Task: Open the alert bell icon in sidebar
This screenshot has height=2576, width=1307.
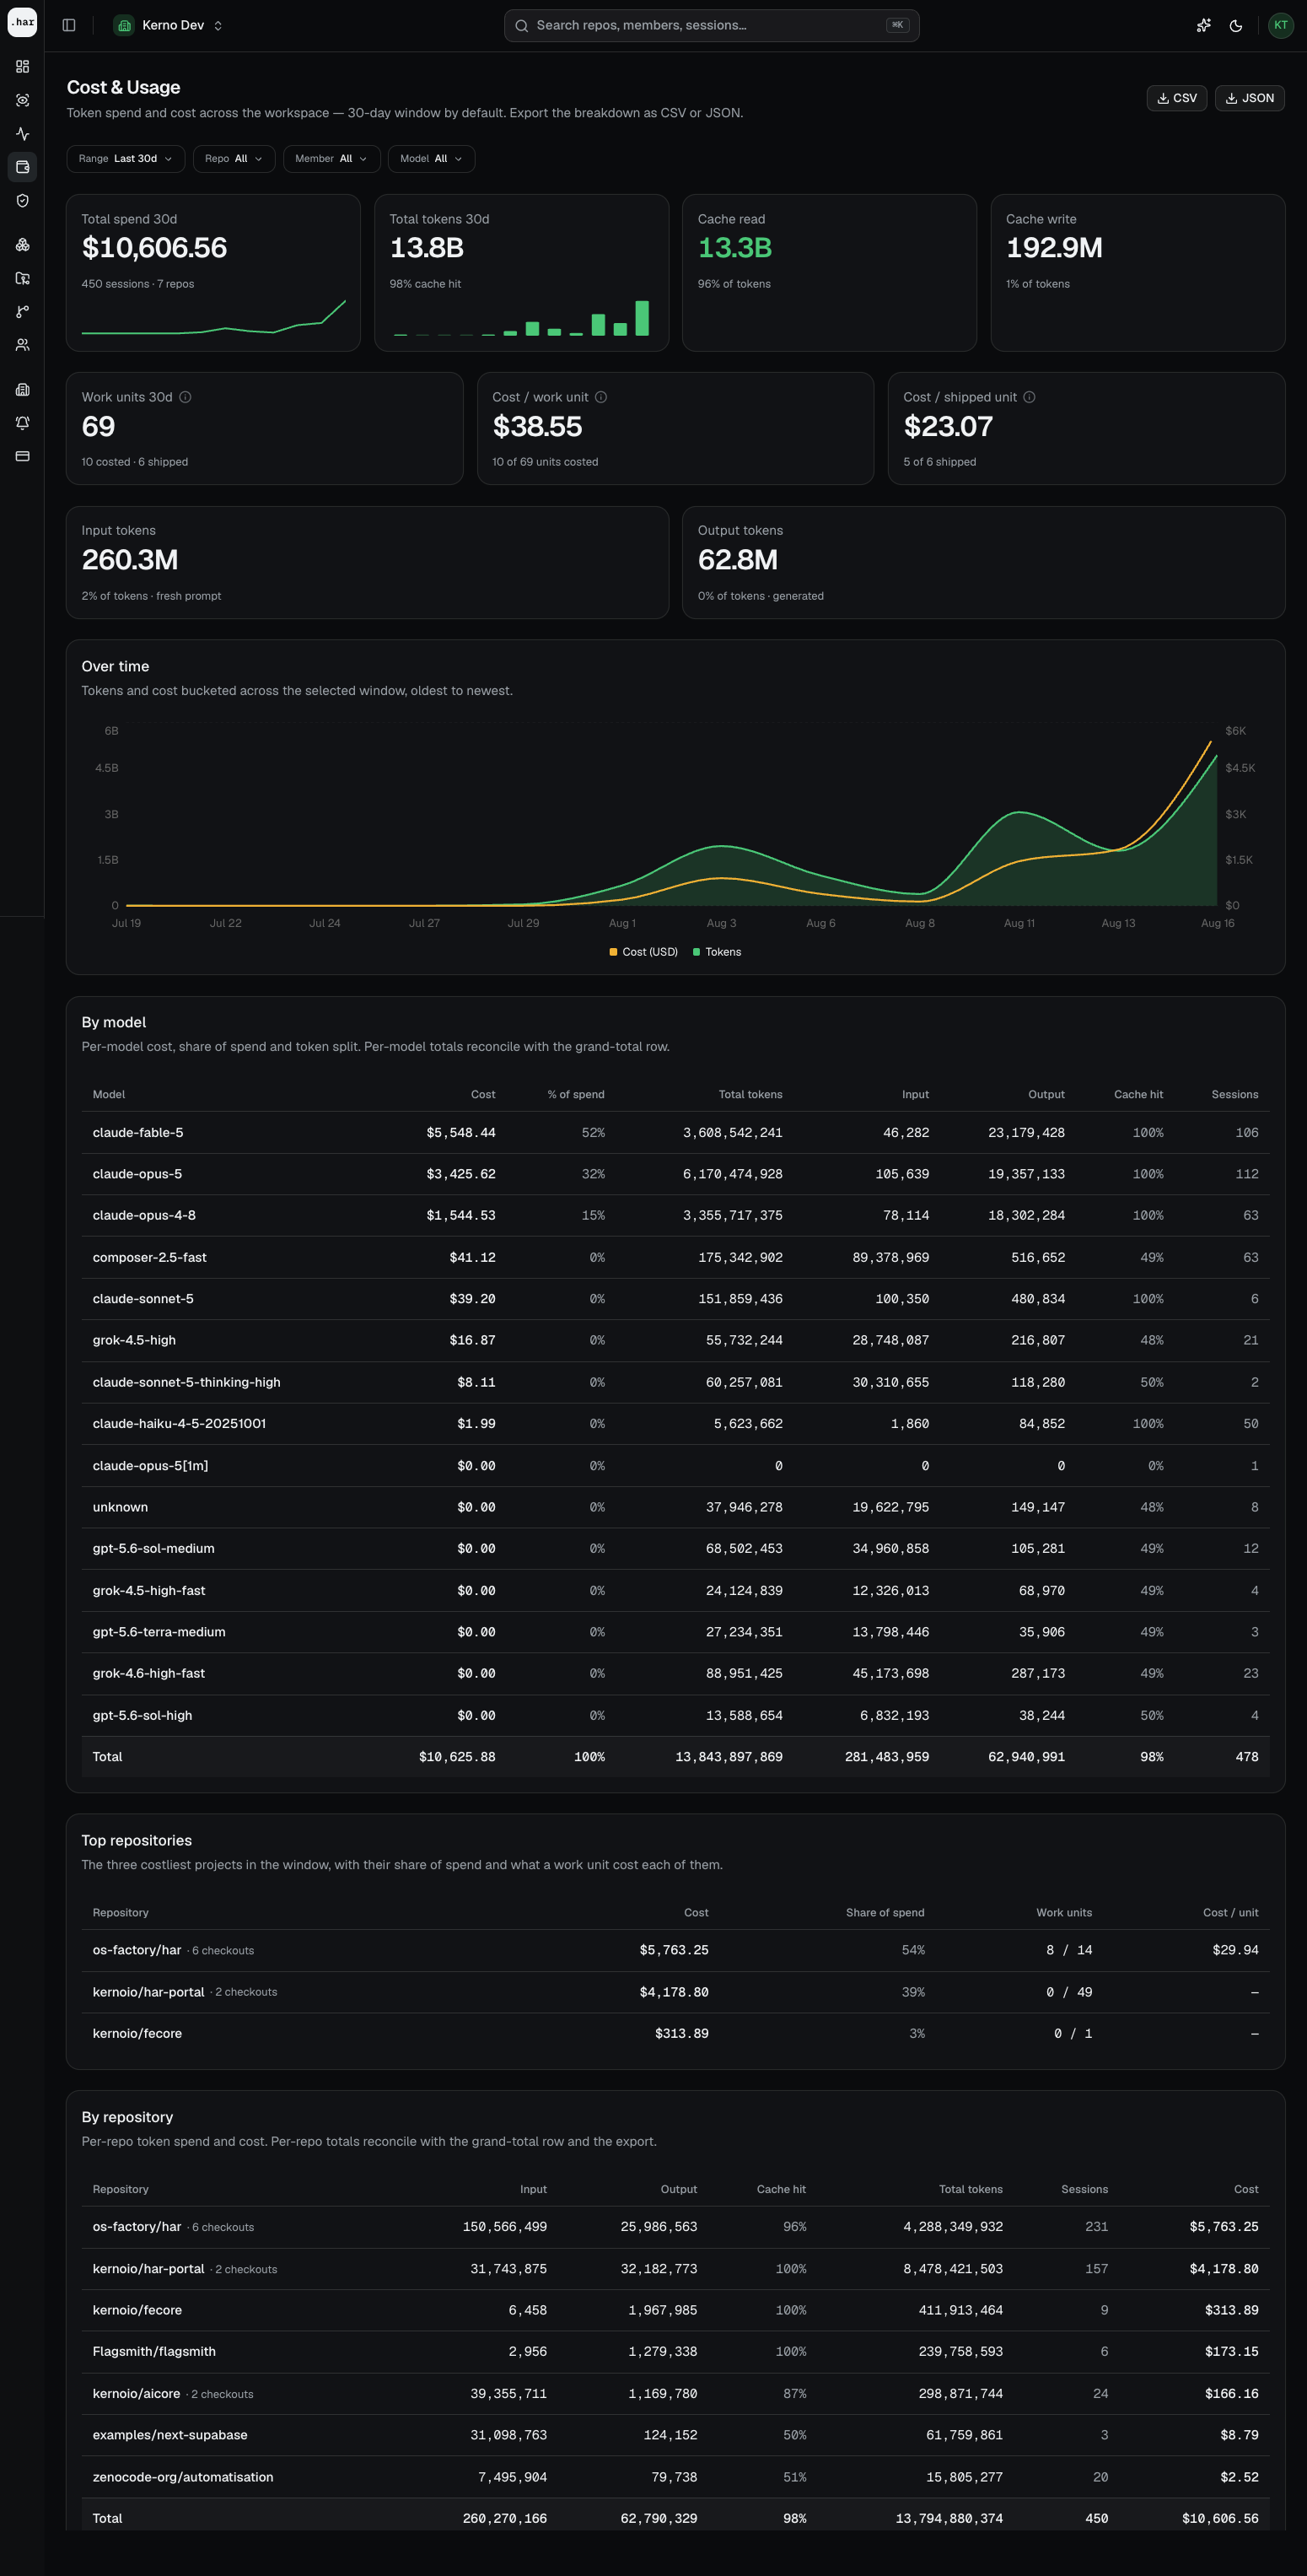Action: pyautogui.click(x=22, y=423)
